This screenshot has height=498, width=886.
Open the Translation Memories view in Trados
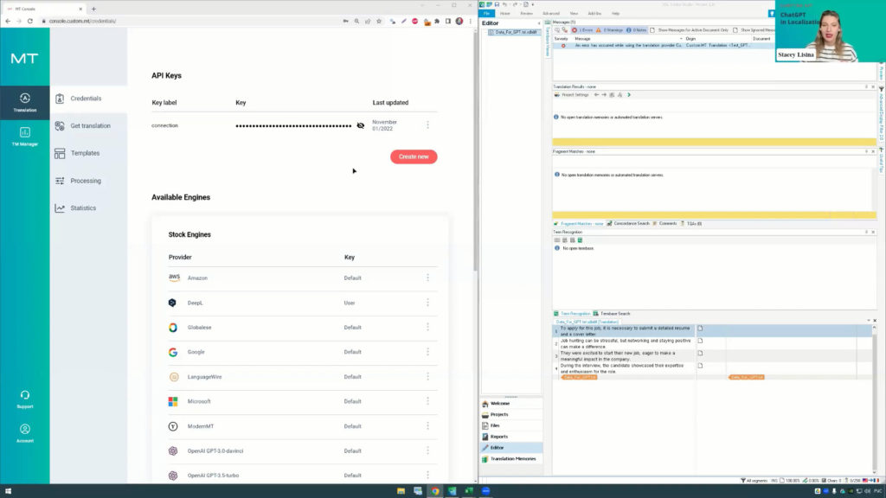pos(511,458)
